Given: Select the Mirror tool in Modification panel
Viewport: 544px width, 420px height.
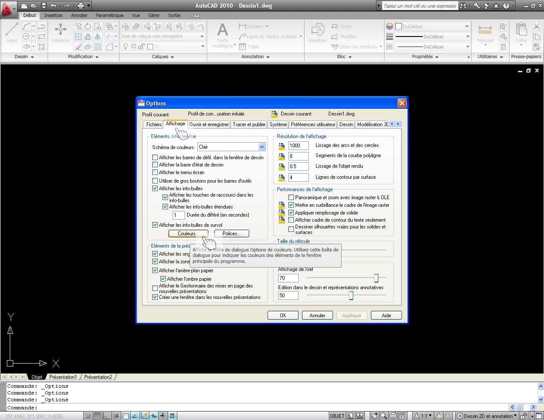Looking at the screenshot, I should [x=98, y=37].
